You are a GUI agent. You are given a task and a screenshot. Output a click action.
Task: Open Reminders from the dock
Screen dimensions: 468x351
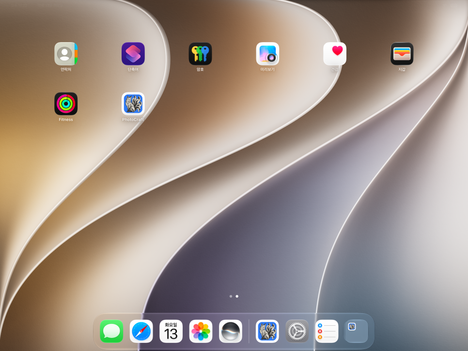[327, 331]
